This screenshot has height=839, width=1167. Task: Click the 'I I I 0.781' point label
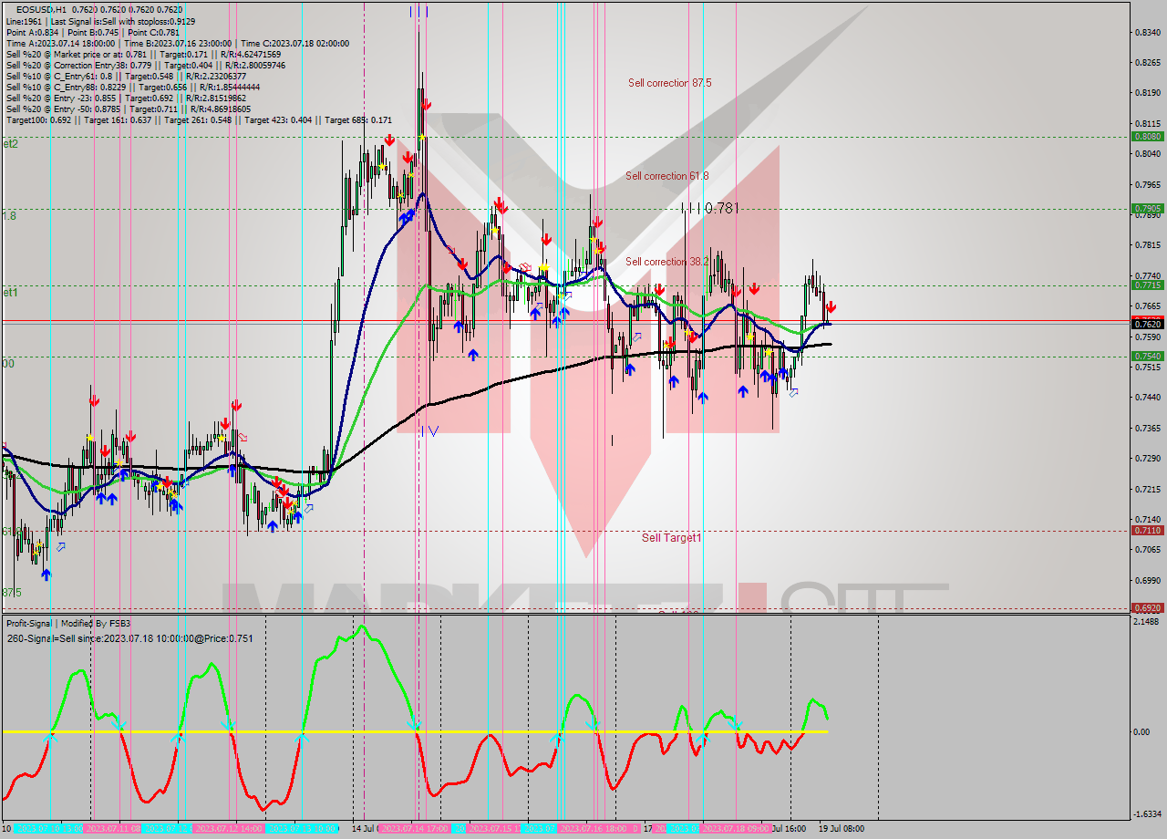(x=709, y=208)
